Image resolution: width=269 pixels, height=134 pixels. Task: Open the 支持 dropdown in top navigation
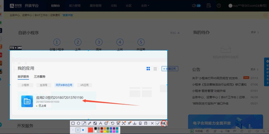tap(145, 5)
